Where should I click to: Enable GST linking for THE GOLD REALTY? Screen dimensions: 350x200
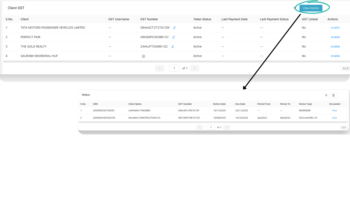pos(335,46)
